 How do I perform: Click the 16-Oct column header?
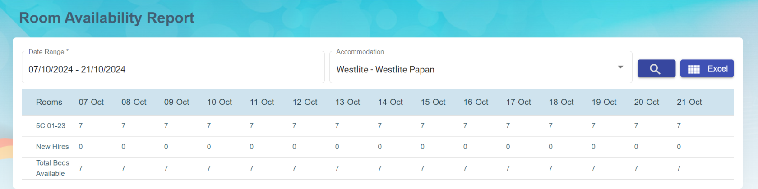(476, 102)
